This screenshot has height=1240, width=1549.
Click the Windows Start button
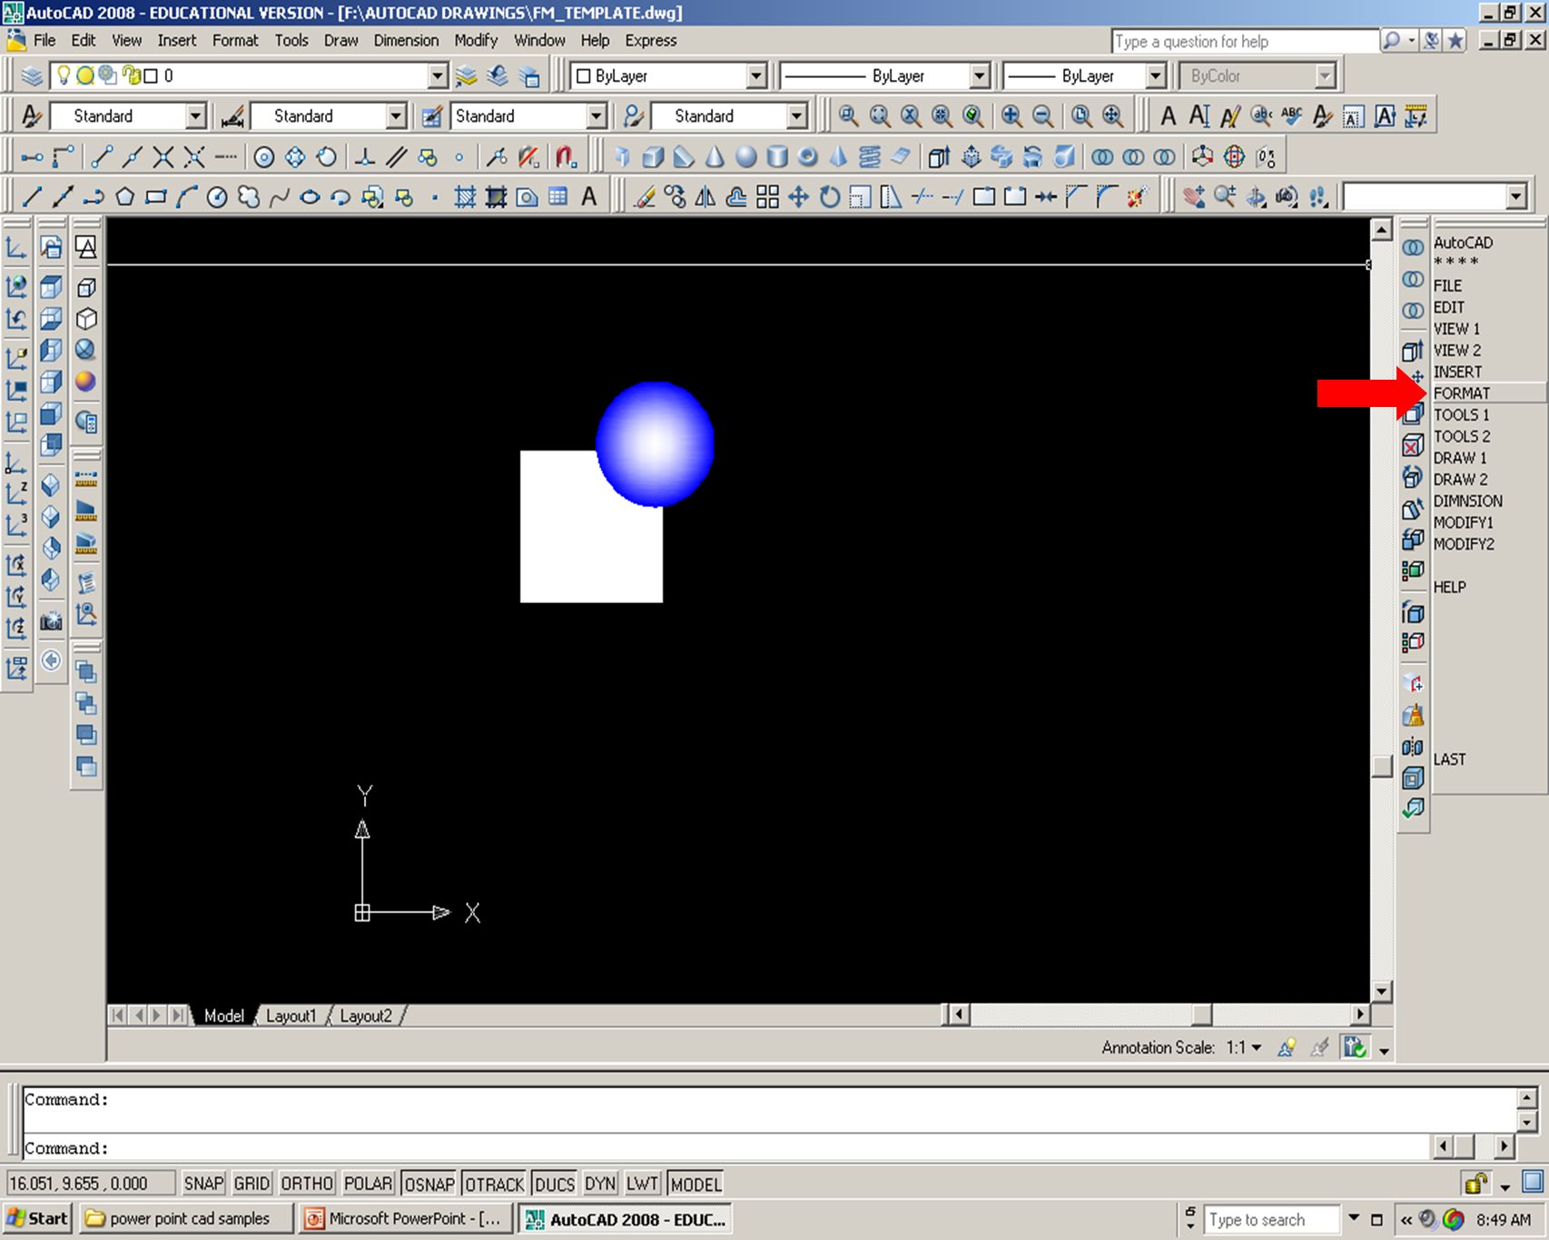pyautogui.click(x=37, y=1218)
